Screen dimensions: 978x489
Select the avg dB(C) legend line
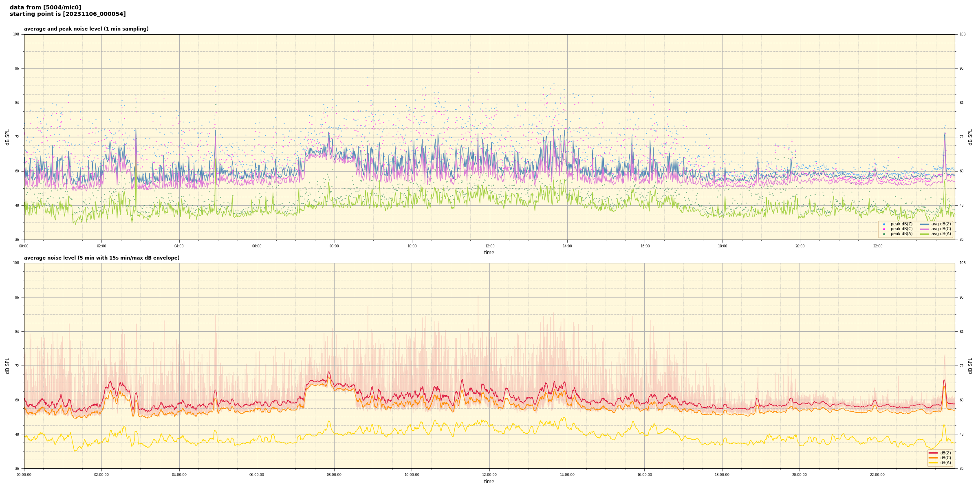(x=925, y=229)
